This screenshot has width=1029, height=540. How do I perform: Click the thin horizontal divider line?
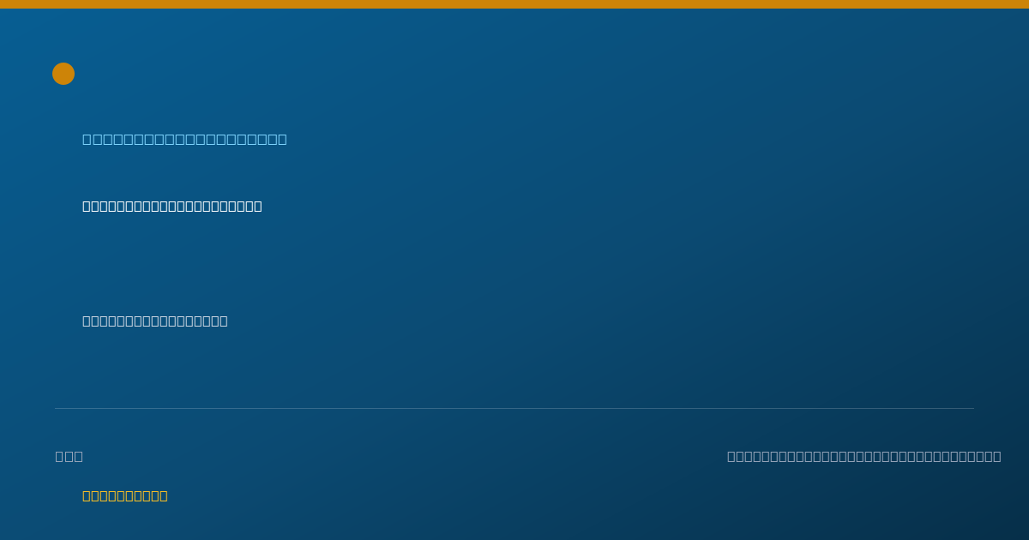click(514, 408)
